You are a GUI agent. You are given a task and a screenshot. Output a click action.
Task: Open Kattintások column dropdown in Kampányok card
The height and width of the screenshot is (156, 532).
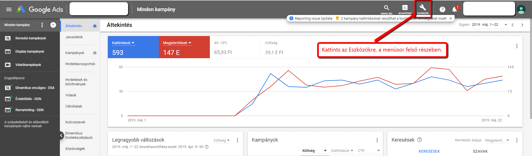point(342,151)
